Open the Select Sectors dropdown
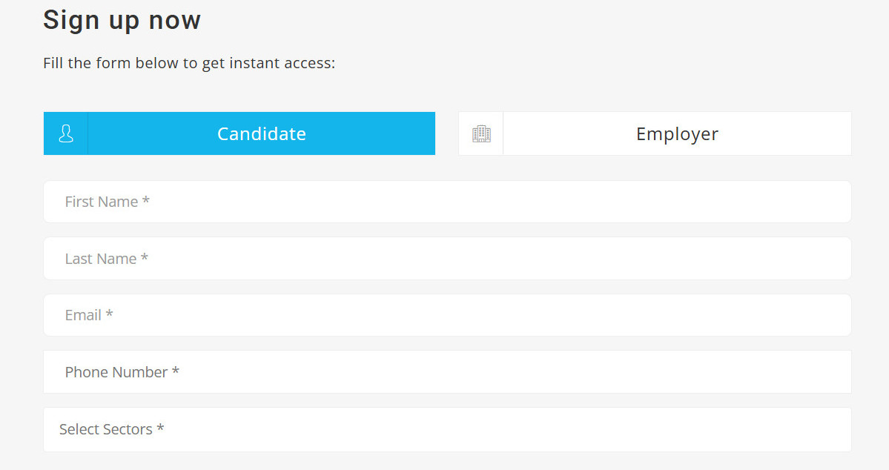 [x=447, y=430]
